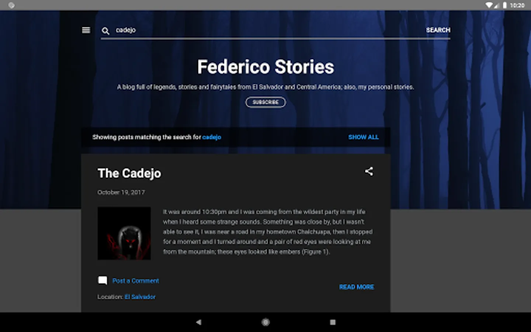Viewport: 531px width, 332px height.
Task: Open the El Salvador location link
Action: (140, 297)
